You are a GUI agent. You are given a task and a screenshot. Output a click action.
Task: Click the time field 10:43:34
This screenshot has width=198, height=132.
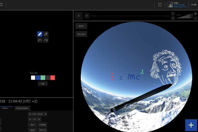coord(35,119)
